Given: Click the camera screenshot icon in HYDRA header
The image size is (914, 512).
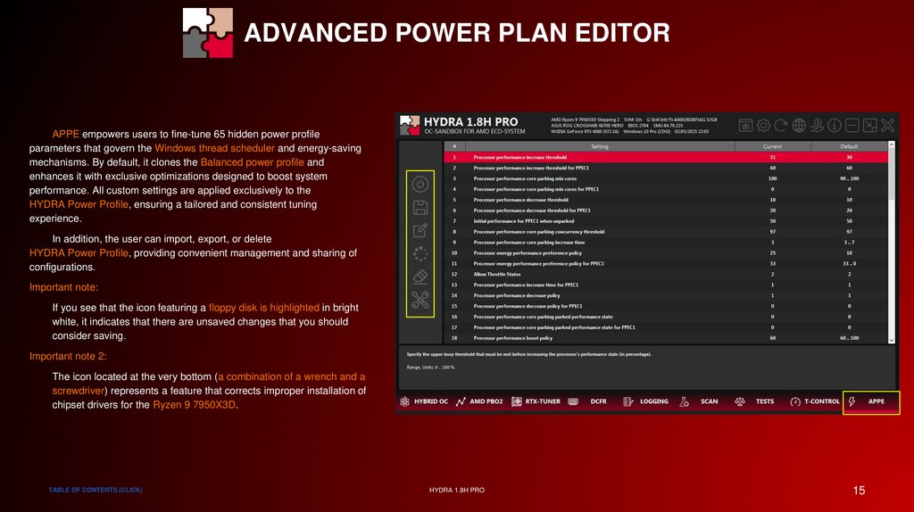Looking at the screenshot, I should pyautogui.click(x=745, y=125).
